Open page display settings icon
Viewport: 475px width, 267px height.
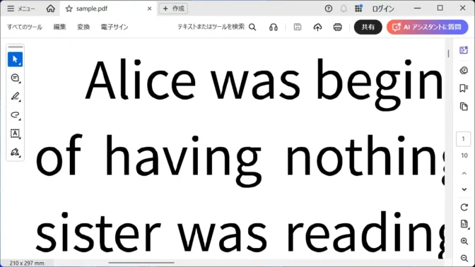pos(464,224)
